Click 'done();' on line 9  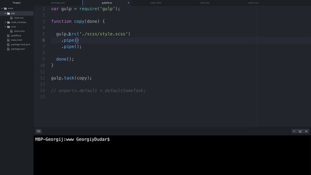coord(65,59)
